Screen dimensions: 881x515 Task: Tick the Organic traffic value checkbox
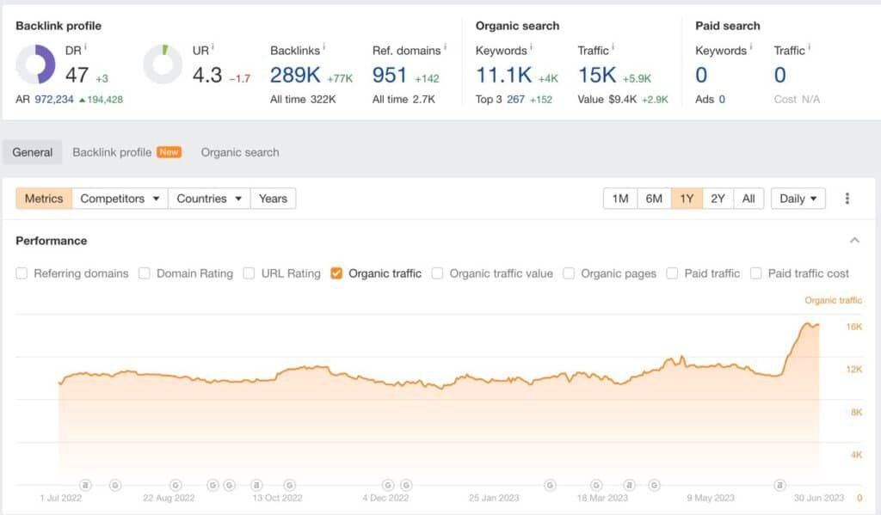(x=437, y=273)
